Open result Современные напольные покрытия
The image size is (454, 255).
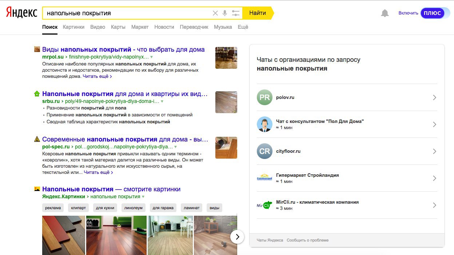tap(125, 139)
